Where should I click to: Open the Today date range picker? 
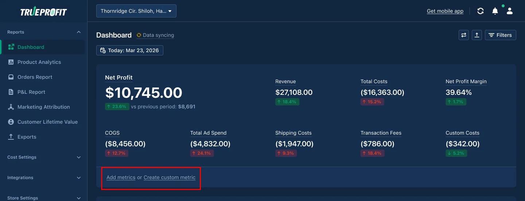click(130, 50)
